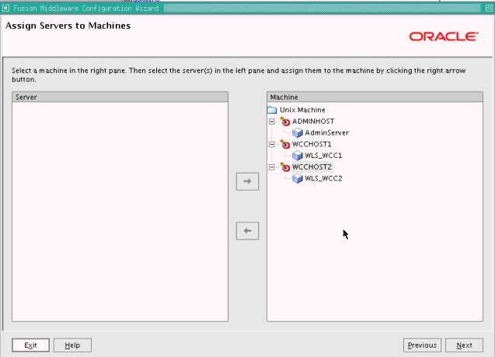Click the Oracle logo
Viewport: 495px width, 357px height.
[x=444, y=37]
